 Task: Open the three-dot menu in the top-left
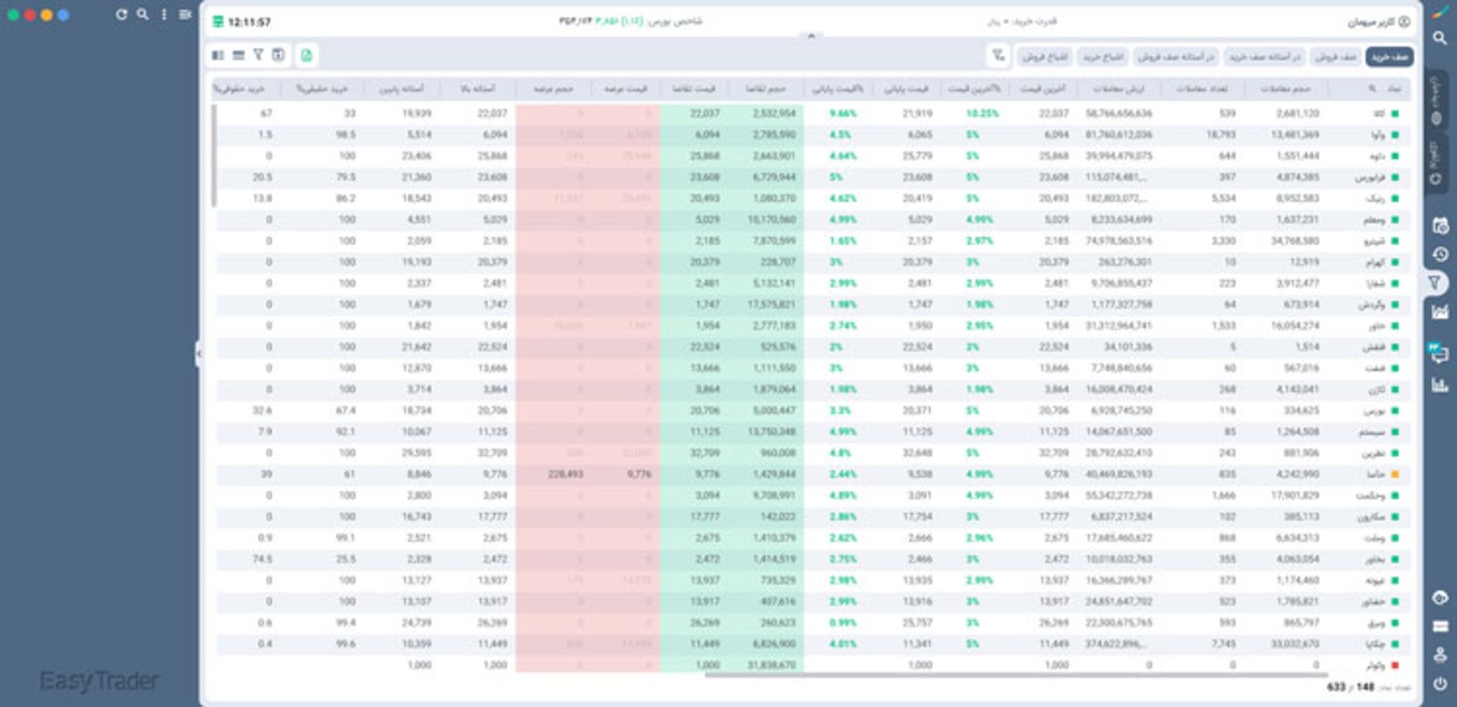point(164,14)
